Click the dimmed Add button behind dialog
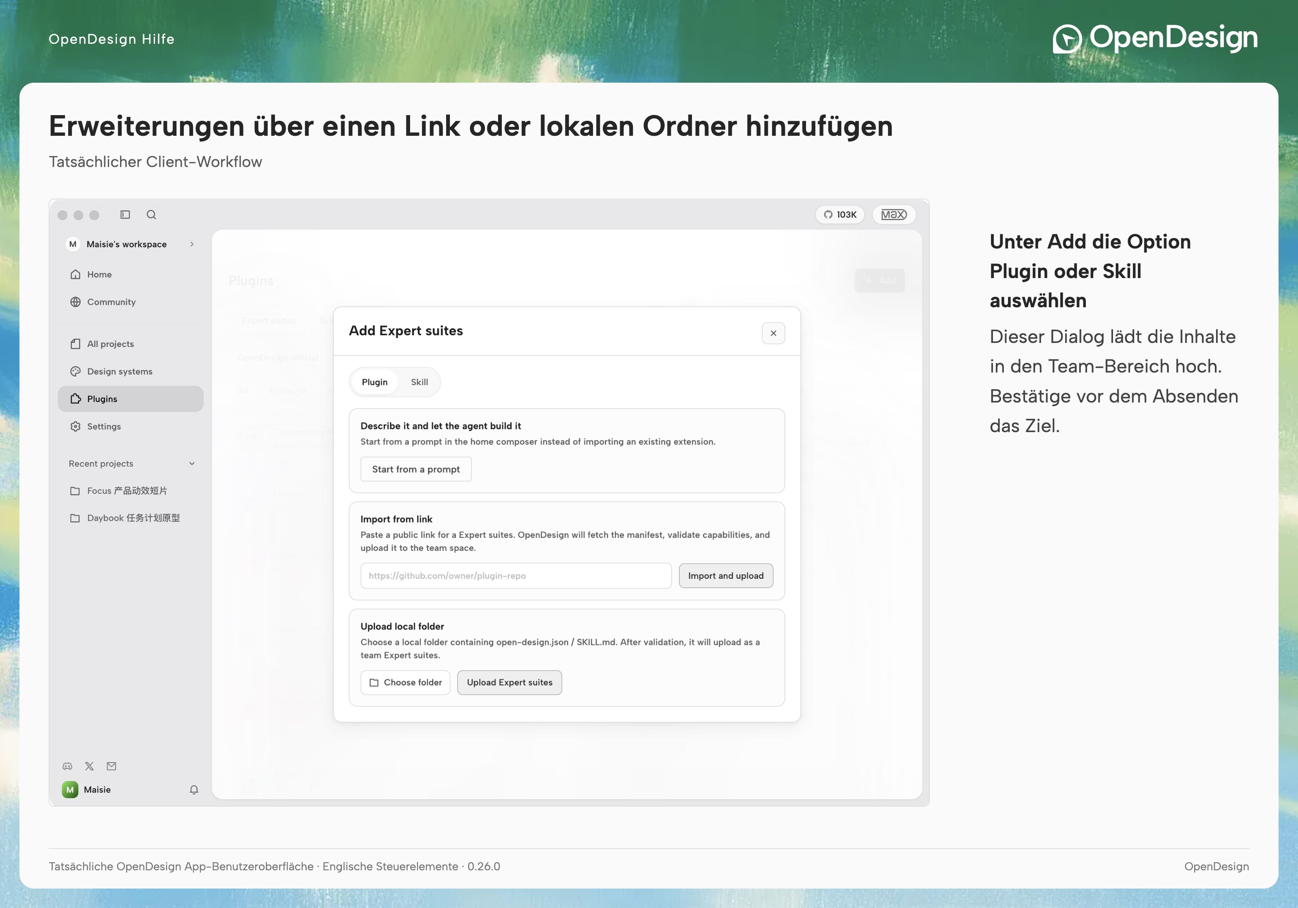1298x908 pixels. point(880,281)
